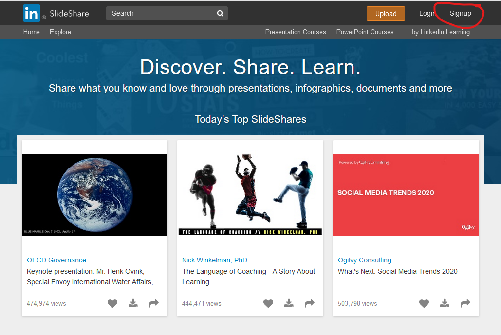Click the Today's Top SlideShares heading
This screenshot has height=335, width=501.
[x=250, y=119]
